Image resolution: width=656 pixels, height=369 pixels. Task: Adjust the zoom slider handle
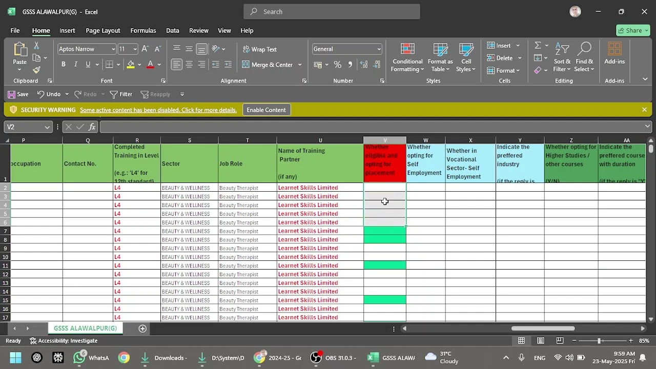(x=599, y=341)
